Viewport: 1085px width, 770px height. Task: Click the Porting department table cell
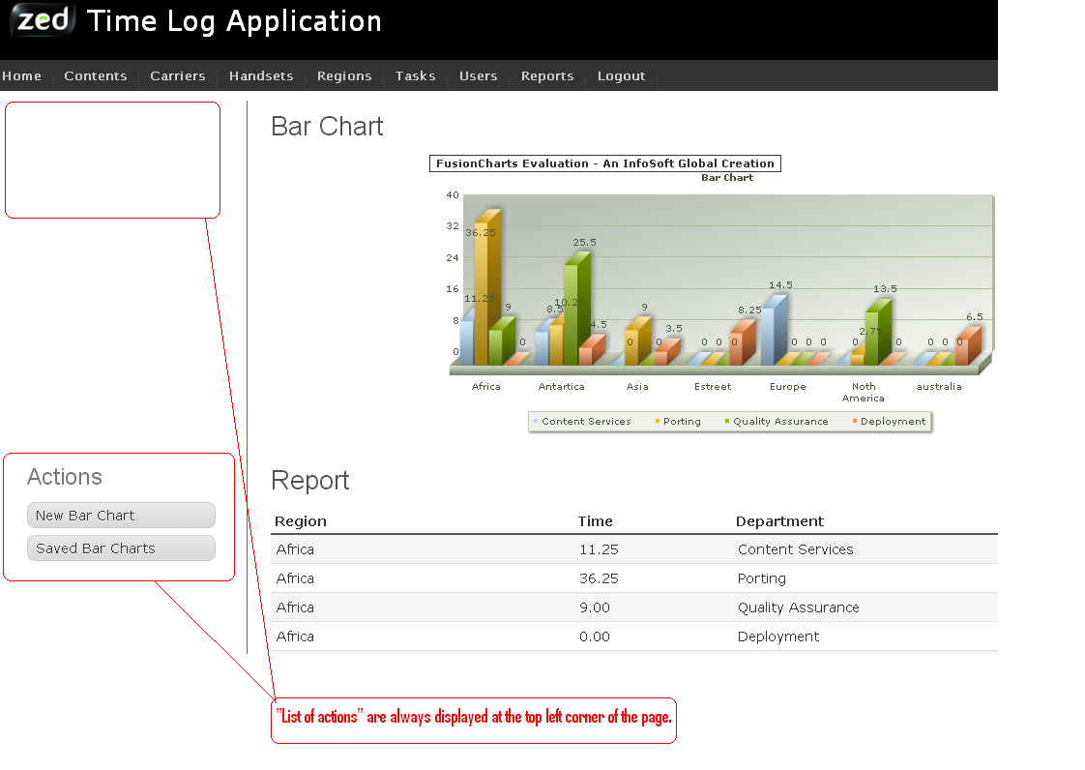click(x=761, y=578)
